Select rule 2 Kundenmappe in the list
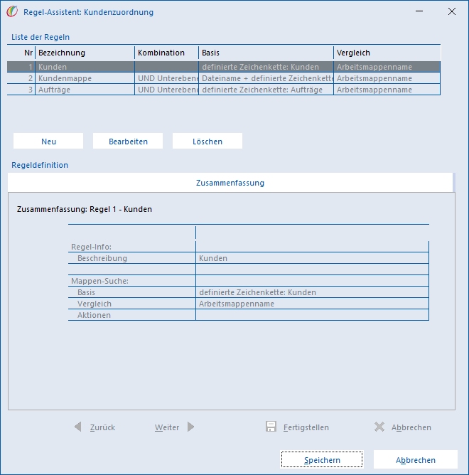 click(x=223, y=78)
